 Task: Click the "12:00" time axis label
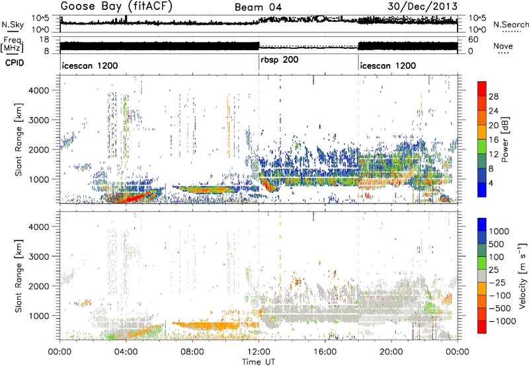tap(259, 352)
